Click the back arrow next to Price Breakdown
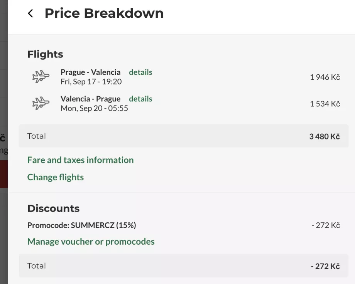 [30, 13]
